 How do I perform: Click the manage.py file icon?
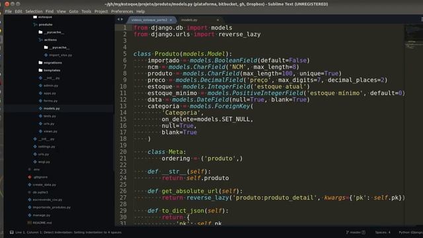(x=30, y=215)
